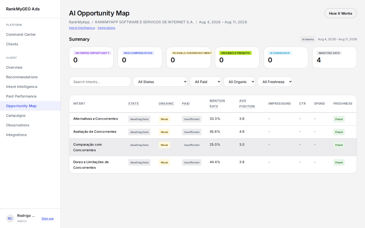365x228 pixels.
Task: Click the Intent column header
Action: click(x=79, y=104)
